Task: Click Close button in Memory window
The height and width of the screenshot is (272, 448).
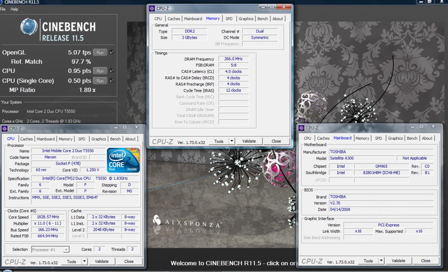Action: pos(276,141)
